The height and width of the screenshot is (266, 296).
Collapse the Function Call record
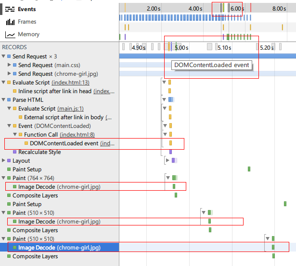click(15, 135)
